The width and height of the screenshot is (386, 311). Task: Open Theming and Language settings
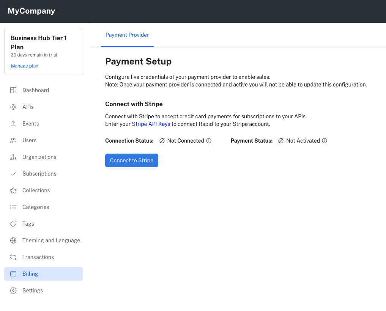[x=44, y=240]
